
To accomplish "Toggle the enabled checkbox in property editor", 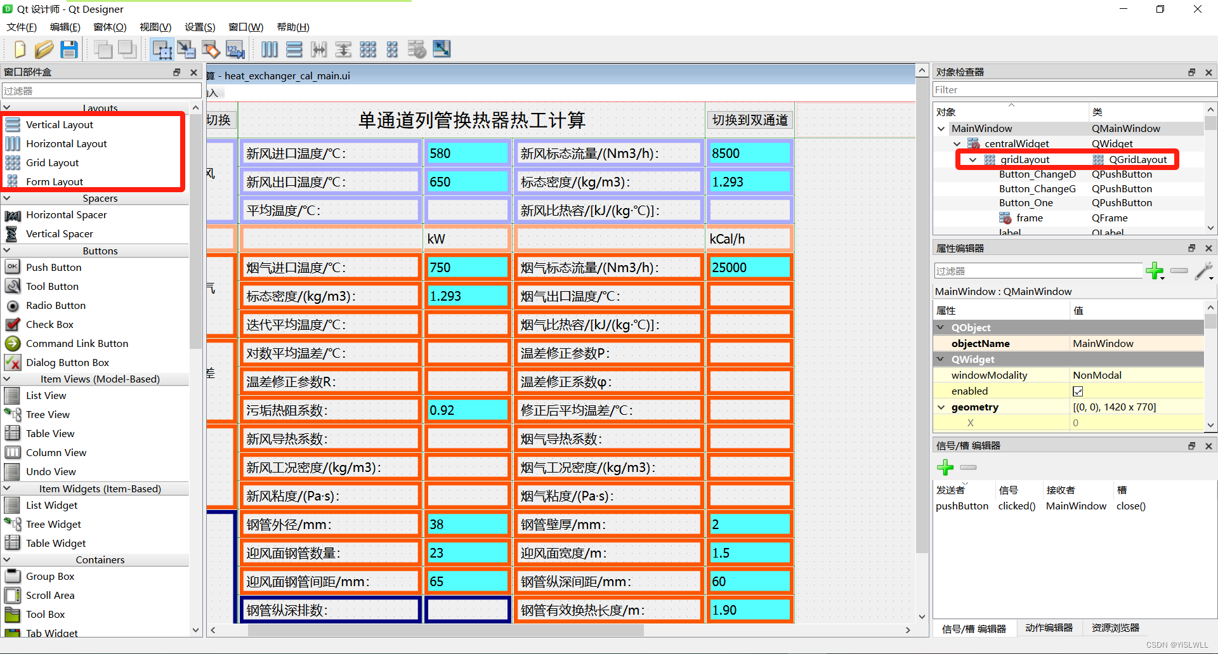I will pyautogui.click(x=1078, y=391).
